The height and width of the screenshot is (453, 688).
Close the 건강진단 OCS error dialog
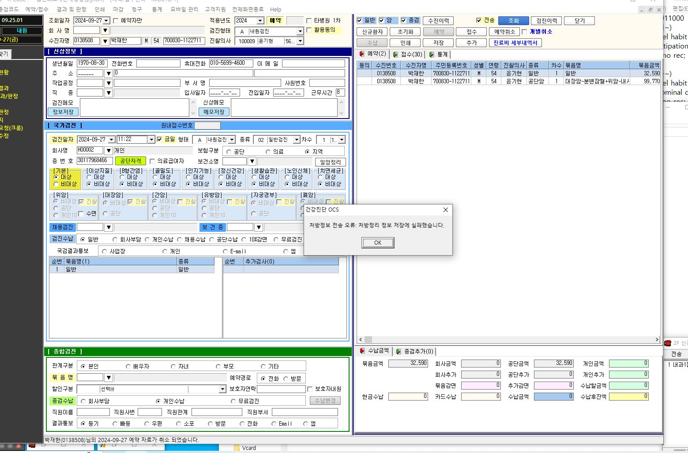(445, 210)
